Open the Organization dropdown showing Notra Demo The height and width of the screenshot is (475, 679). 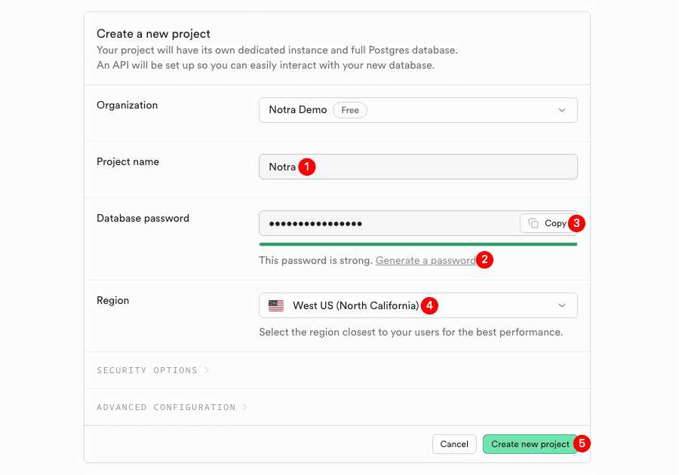pos(418,110)
